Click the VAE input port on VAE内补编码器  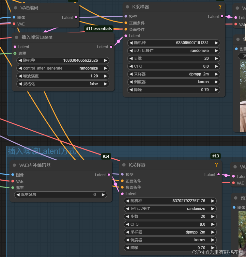(13, 181)
